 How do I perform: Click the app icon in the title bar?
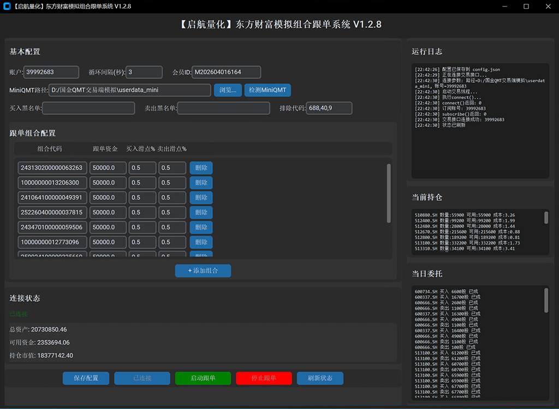(7, 6)
